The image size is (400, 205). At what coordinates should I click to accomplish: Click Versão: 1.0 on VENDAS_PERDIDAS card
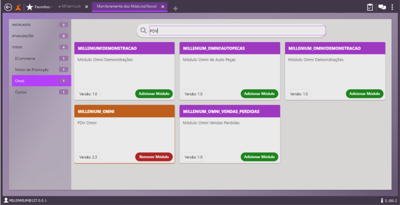click(193, 157)
